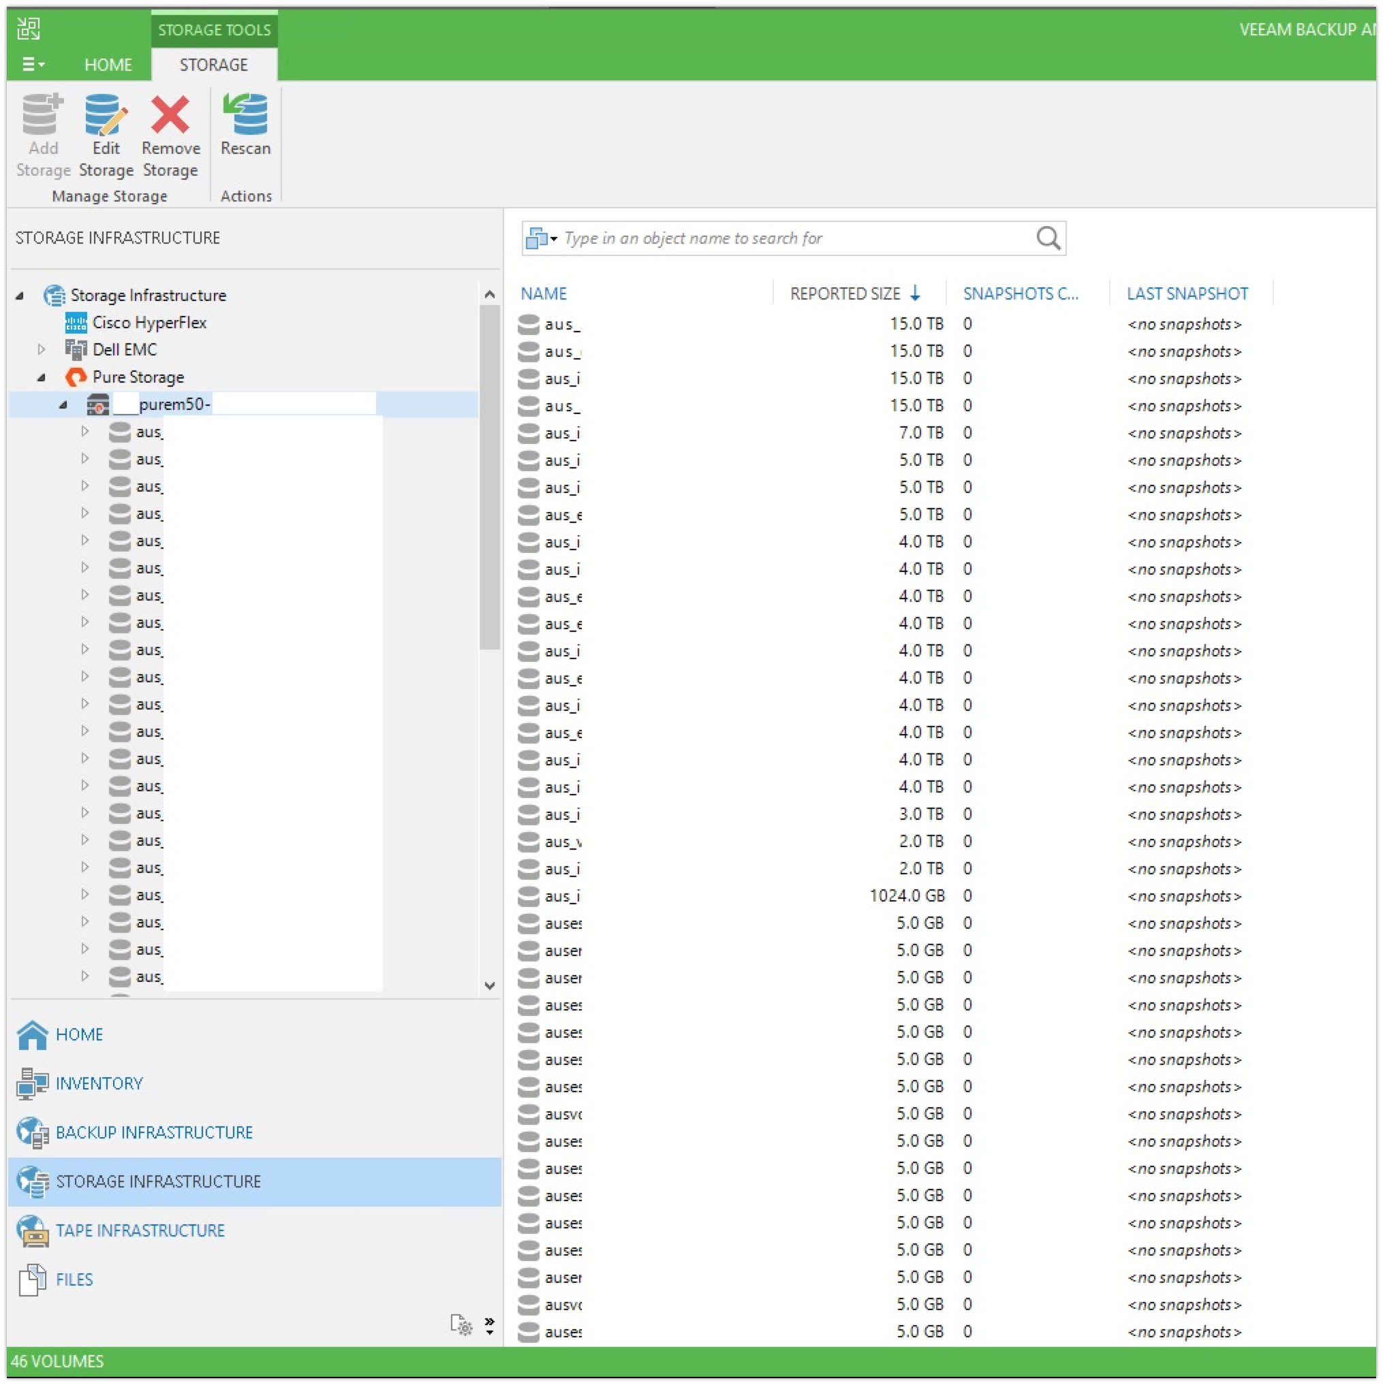The width and height of the screenshot is (1383, 1385).
Task: Collapse the Pure Storage tree node
Action: pos(42,377)
